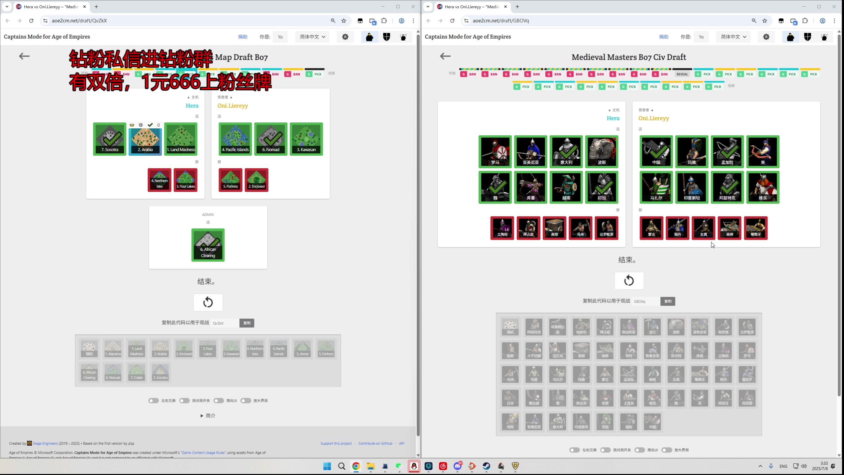844x475 pixels.
Task: Click Hera's 波斯 civ pick tile
Action: click(x=602, y=152)
